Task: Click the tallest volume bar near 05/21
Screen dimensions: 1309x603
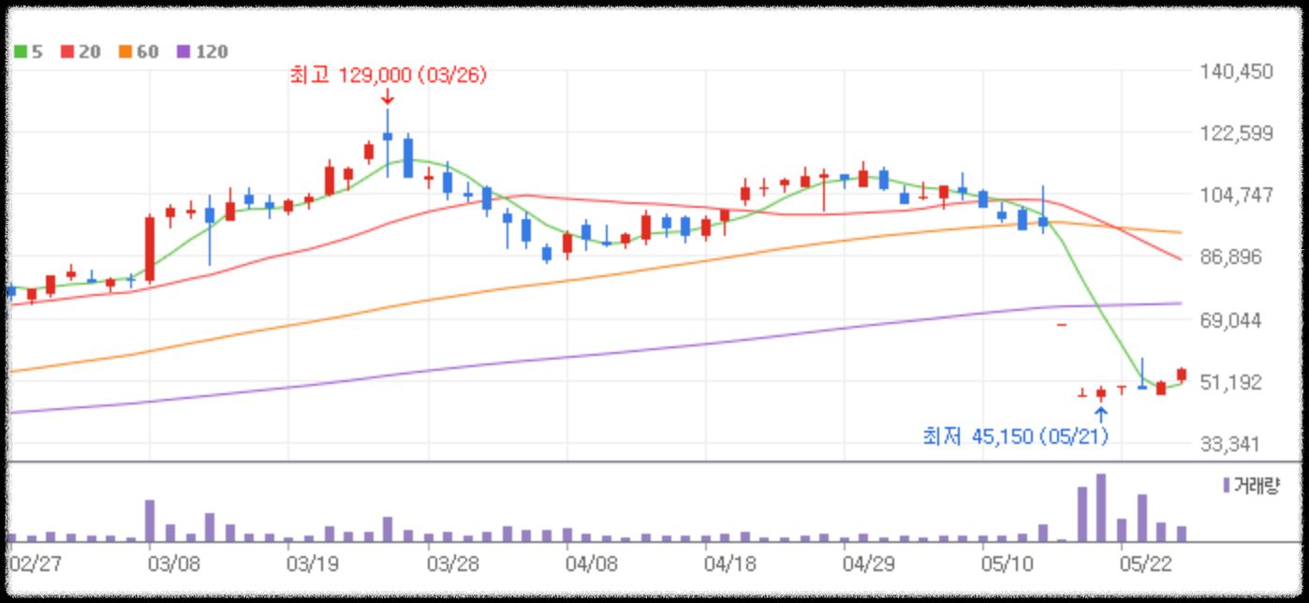Action: click(1101, 507)
